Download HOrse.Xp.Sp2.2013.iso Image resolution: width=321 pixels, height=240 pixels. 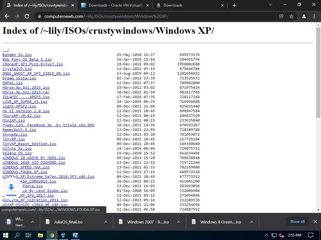point(26,87)
